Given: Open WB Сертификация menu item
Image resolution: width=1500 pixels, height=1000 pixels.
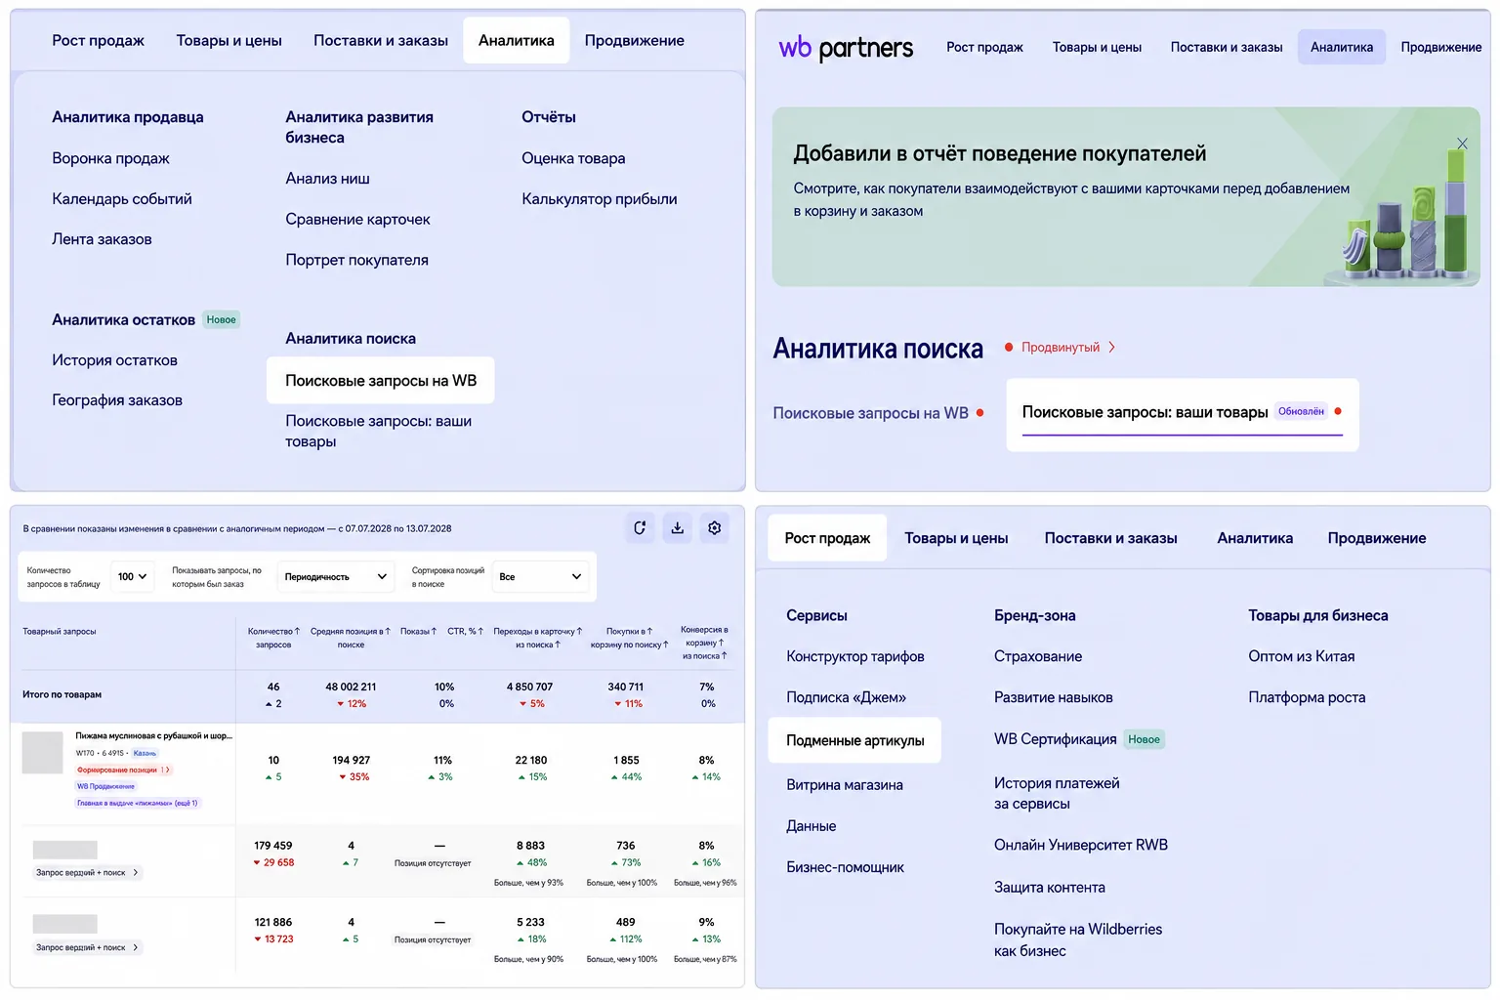Looking at the screenshot, I should click(x=1055, y=739).
